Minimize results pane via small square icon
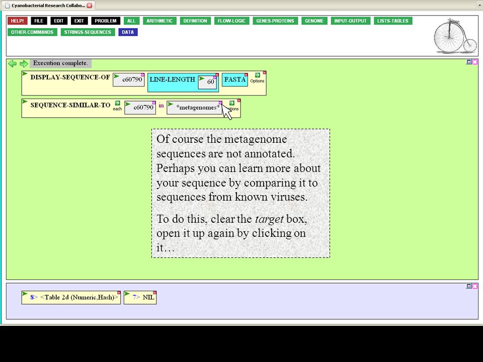 (x=469, y=286)
